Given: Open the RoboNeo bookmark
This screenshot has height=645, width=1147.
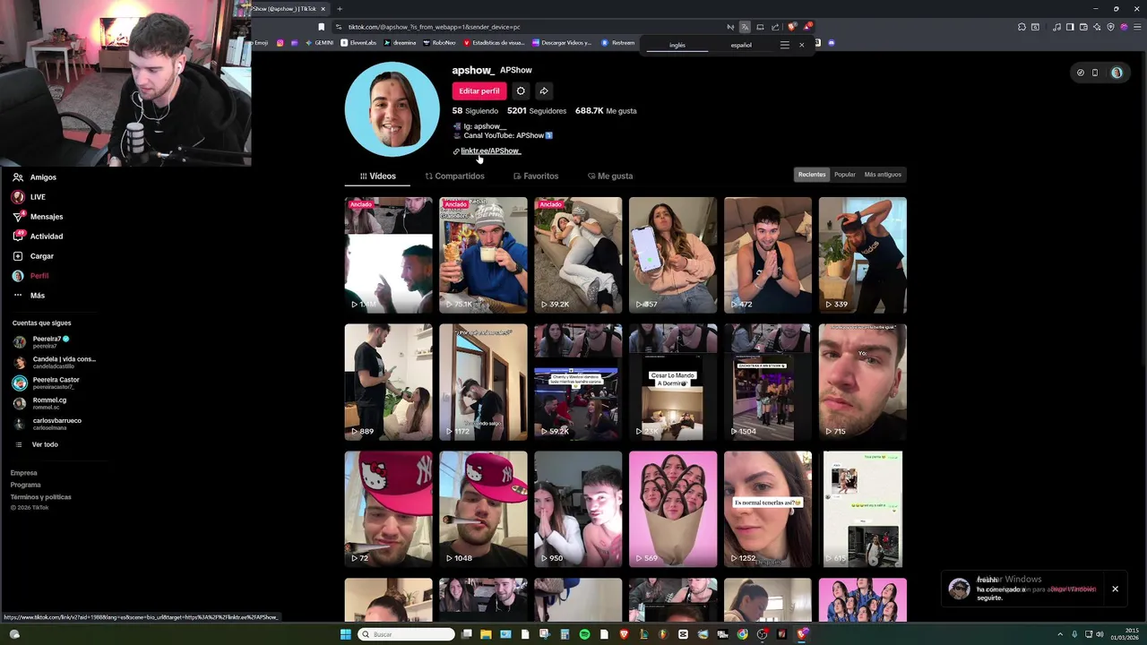Looking at the screenshot, I should pos(439,43).
